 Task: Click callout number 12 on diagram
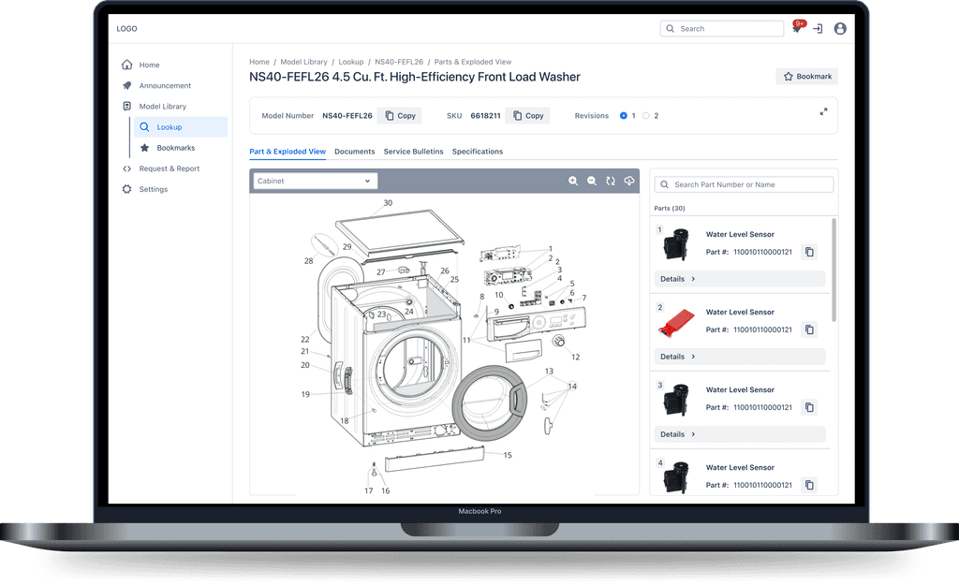(576, 357)
